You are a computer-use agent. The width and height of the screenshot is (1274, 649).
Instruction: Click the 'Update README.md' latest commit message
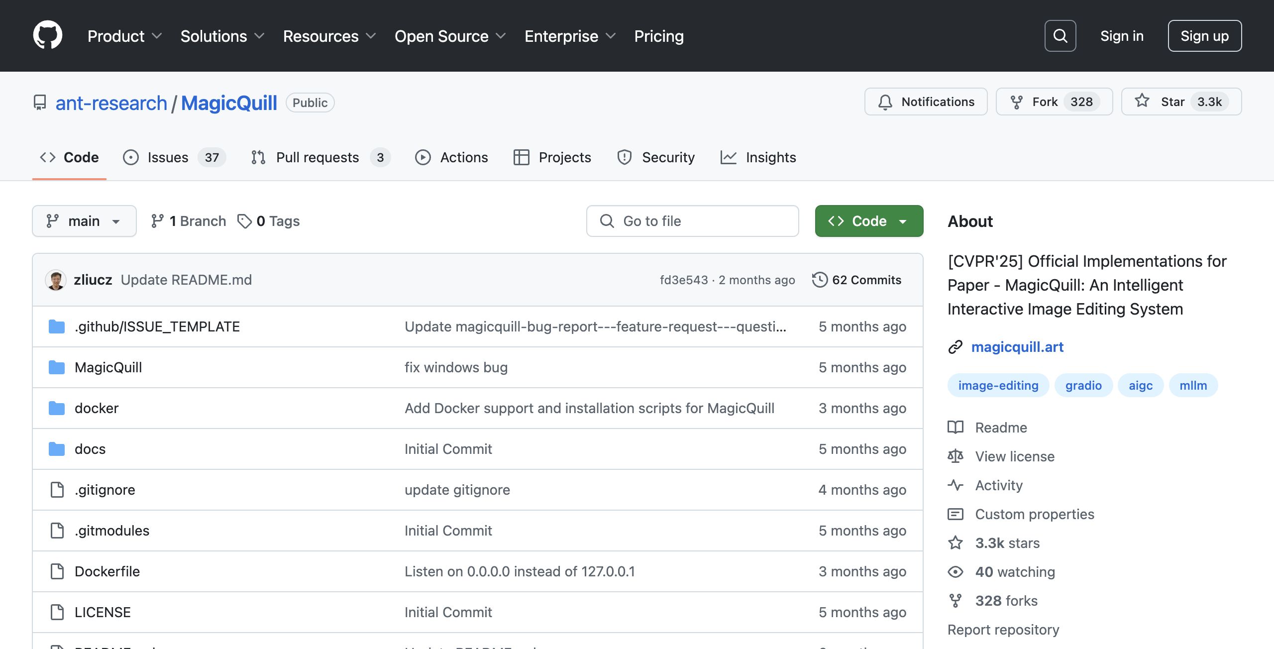(x=186, y=280)
